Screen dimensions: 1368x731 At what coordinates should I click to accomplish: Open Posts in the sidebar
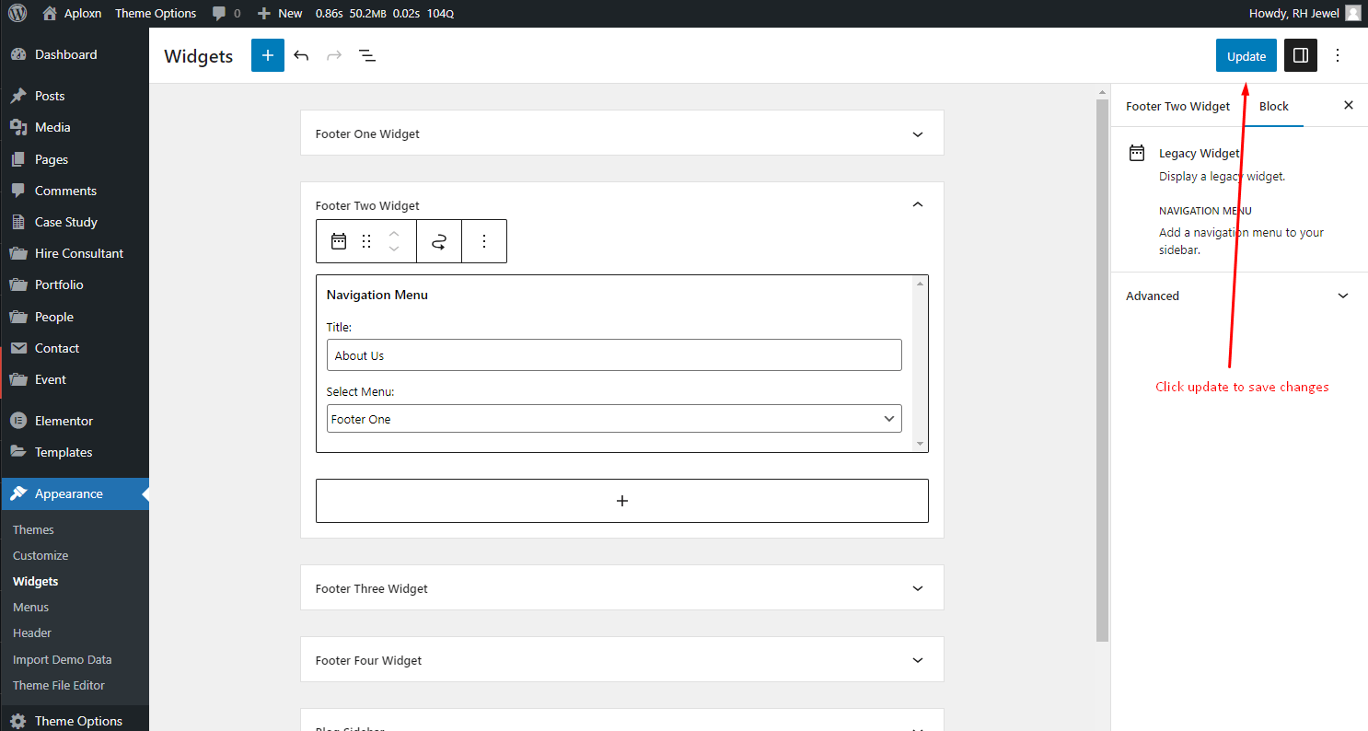pyautogui.click(x=75, y=96)
